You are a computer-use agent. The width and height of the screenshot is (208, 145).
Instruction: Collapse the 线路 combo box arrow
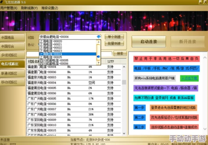tap(98, 37)
